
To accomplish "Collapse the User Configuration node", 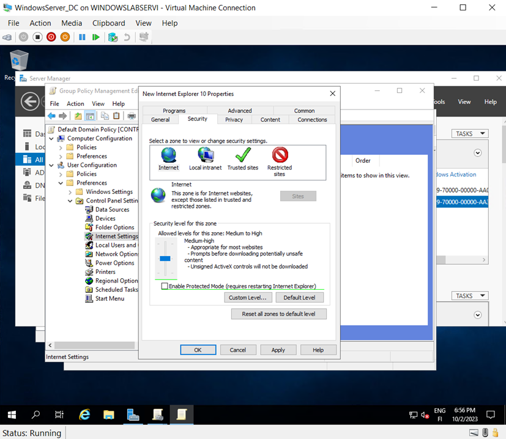I will pyautogui.click(x=51, y=164).
